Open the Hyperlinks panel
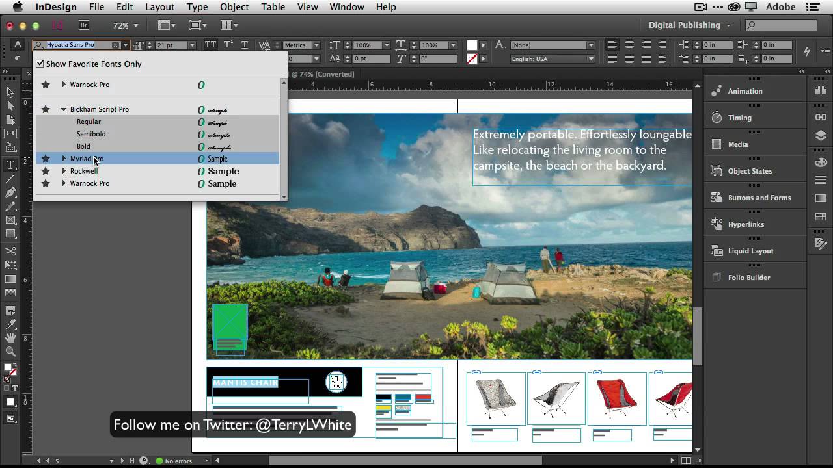The height and width of the screenshot is (468, 833). coord(746,224)
